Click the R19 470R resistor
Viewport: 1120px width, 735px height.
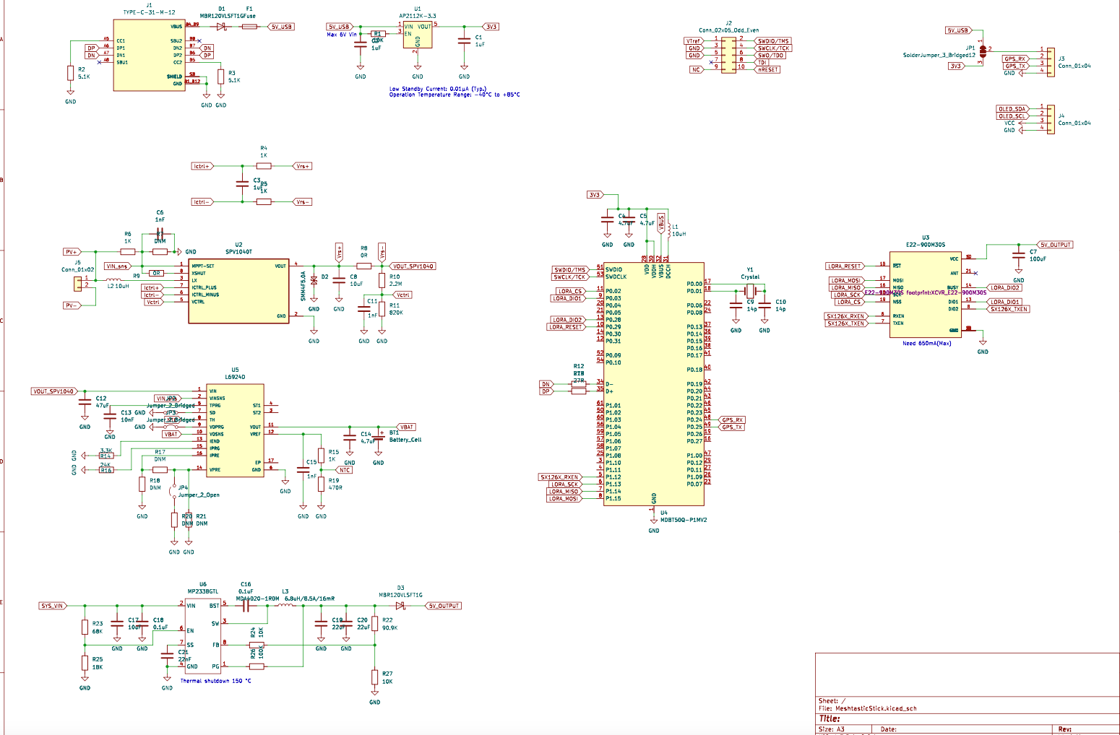pyautogui.click(x=321, y=484)
